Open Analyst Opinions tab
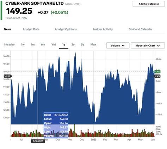 66,29
